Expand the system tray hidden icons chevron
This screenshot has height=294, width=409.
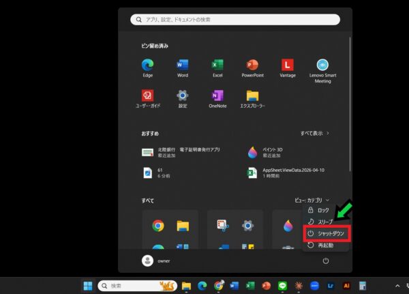pyautogui.click(x=397, y=286)
